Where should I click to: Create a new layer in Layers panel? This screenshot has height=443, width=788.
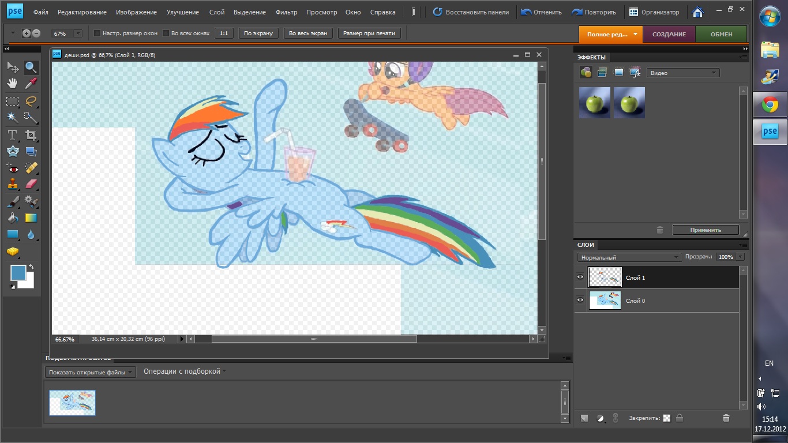pyautogui.click(x=584, y=418)
